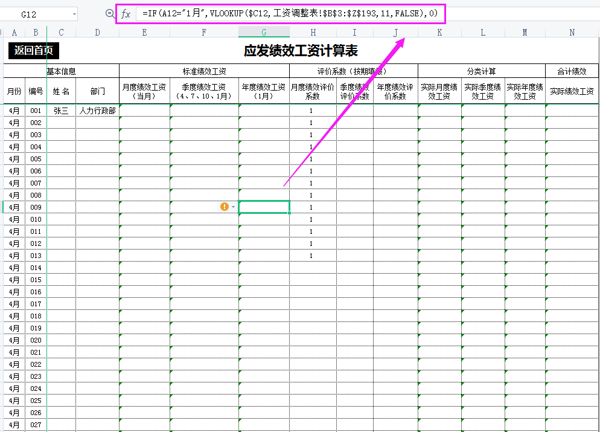The width and height of the screenshot is (600, 432).
Task: Select column I header
Action: [355, 33]
